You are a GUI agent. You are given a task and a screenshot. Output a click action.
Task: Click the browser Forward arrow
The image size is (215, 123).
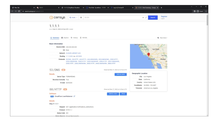(16, 11)
